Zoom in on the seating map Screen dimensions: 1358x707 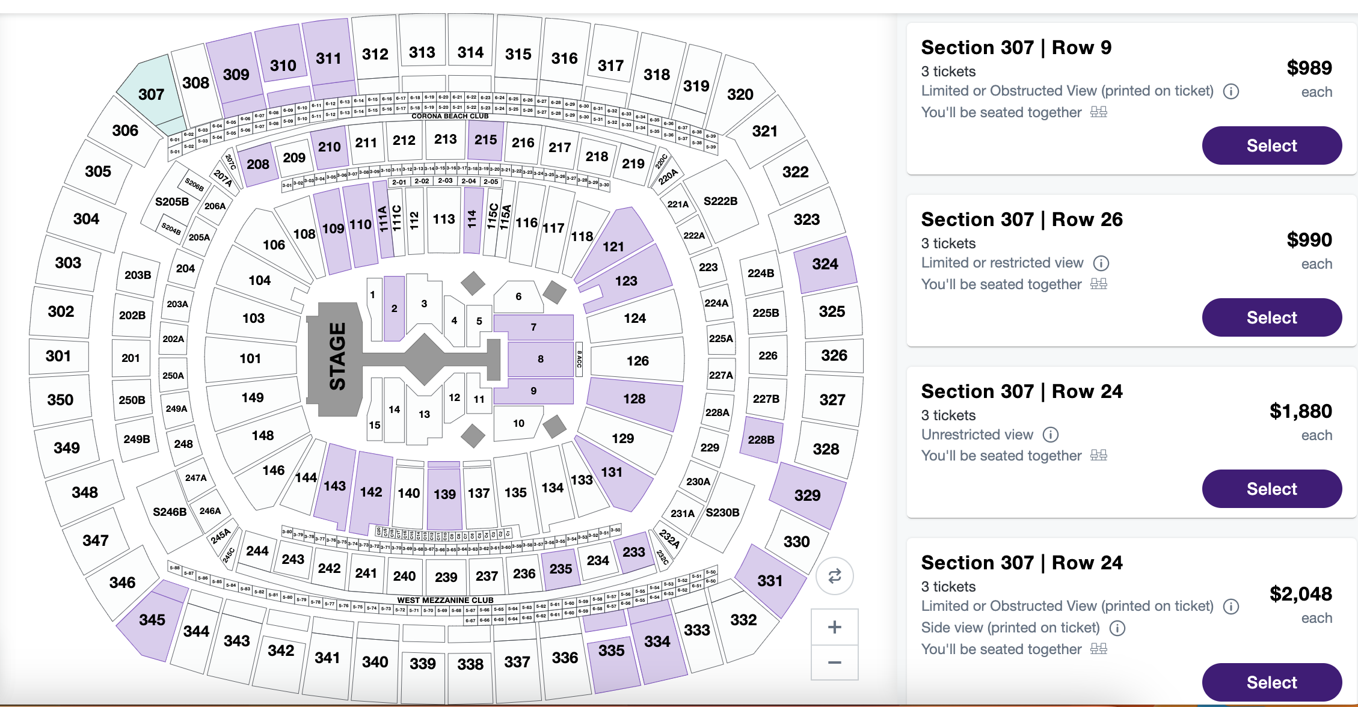click(834, 627)
